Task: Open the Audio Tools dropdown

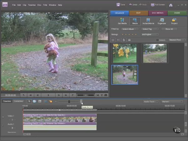Action: pos(151,102)
